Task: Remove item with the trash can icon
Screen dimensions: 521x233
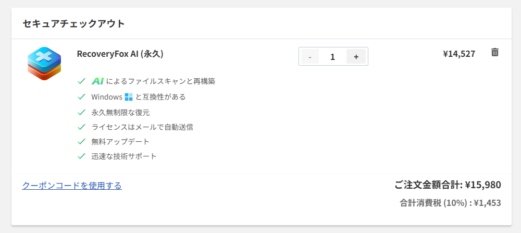Action: click(x=495, y=52)
